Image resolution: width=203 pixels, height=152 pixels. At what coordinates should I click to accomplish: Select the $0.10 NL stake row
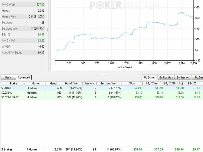pos(101,88)
